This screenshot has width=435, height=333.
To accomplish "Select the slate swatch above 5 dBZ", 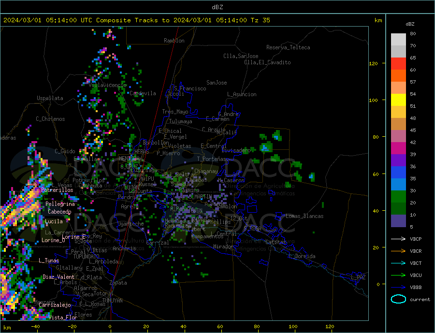I will click(x=398, y=221).
